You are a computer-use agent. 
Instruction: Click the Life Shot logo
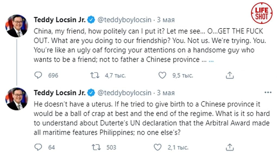pos(261,13)
